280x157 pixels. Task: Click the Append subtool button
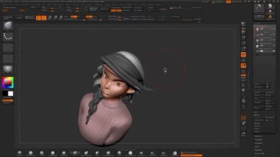coord(269,101)
